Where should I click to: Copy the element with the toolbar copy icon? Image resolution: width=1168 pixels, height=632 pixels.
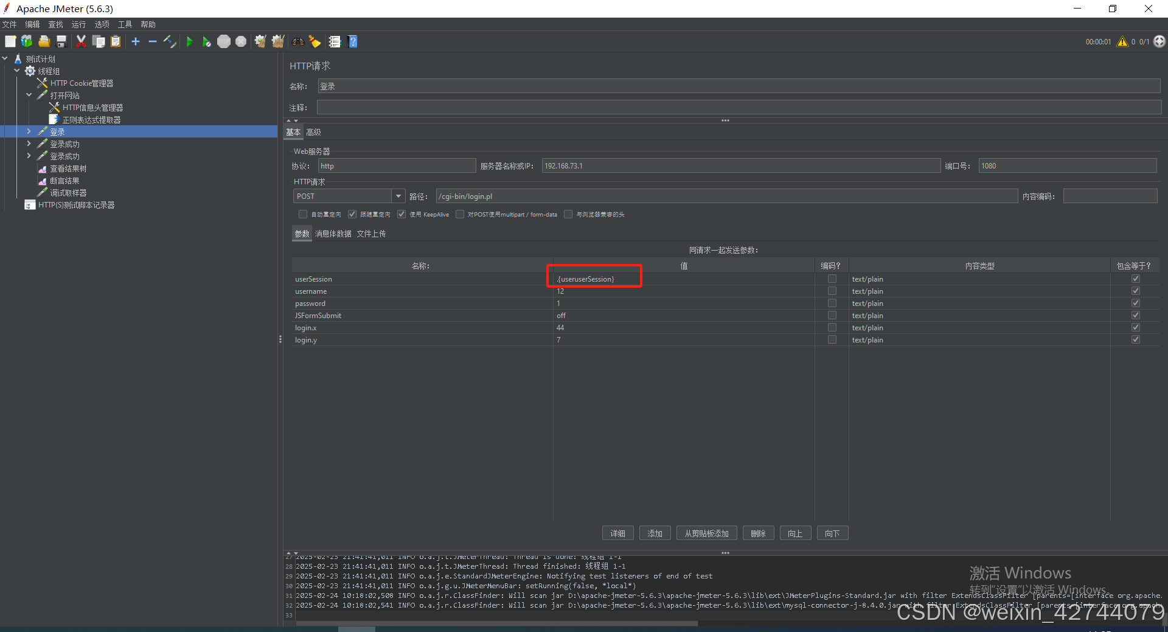pyautogui.click(x=99, y=41)
